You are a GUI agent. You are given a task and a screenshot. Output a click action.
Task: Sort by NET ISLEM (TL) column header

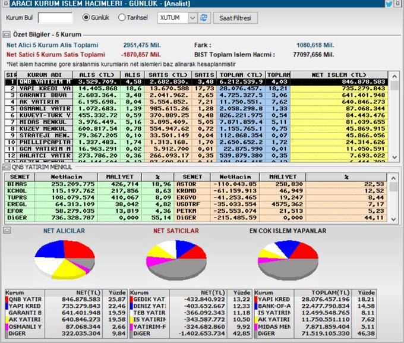[339, 75]
